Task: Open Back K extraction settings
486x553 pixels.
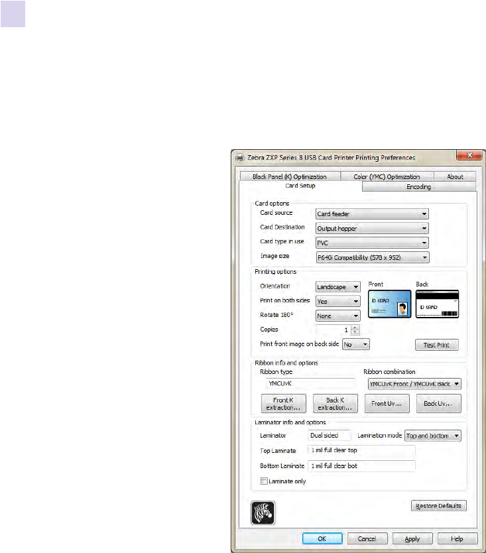Action: 335,403
